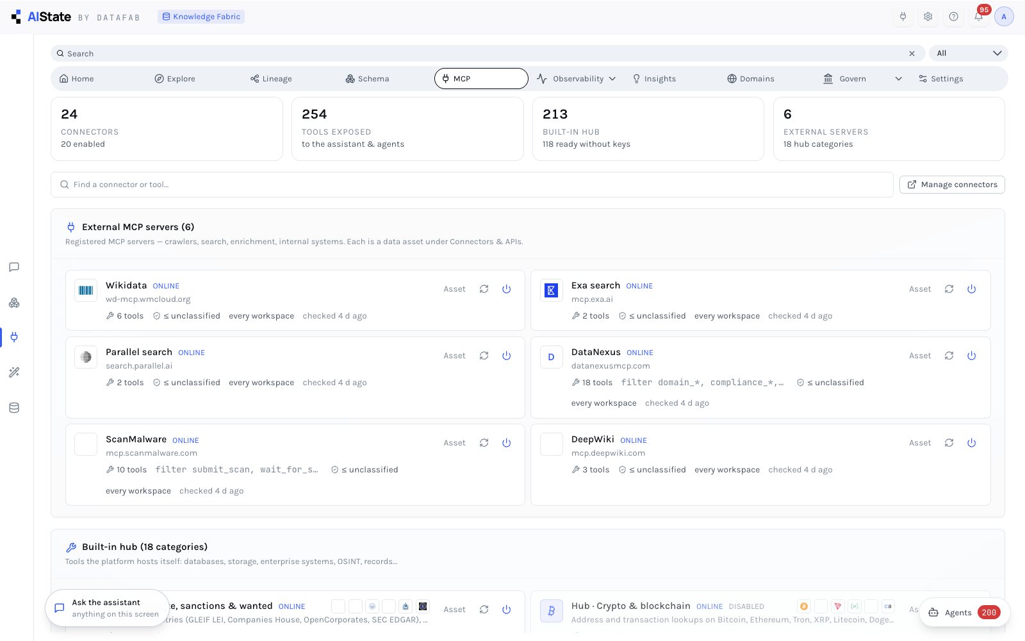Open the Asset link for DeepWiki
This screenshot has height=641, width=1025.
coord(920,443)
